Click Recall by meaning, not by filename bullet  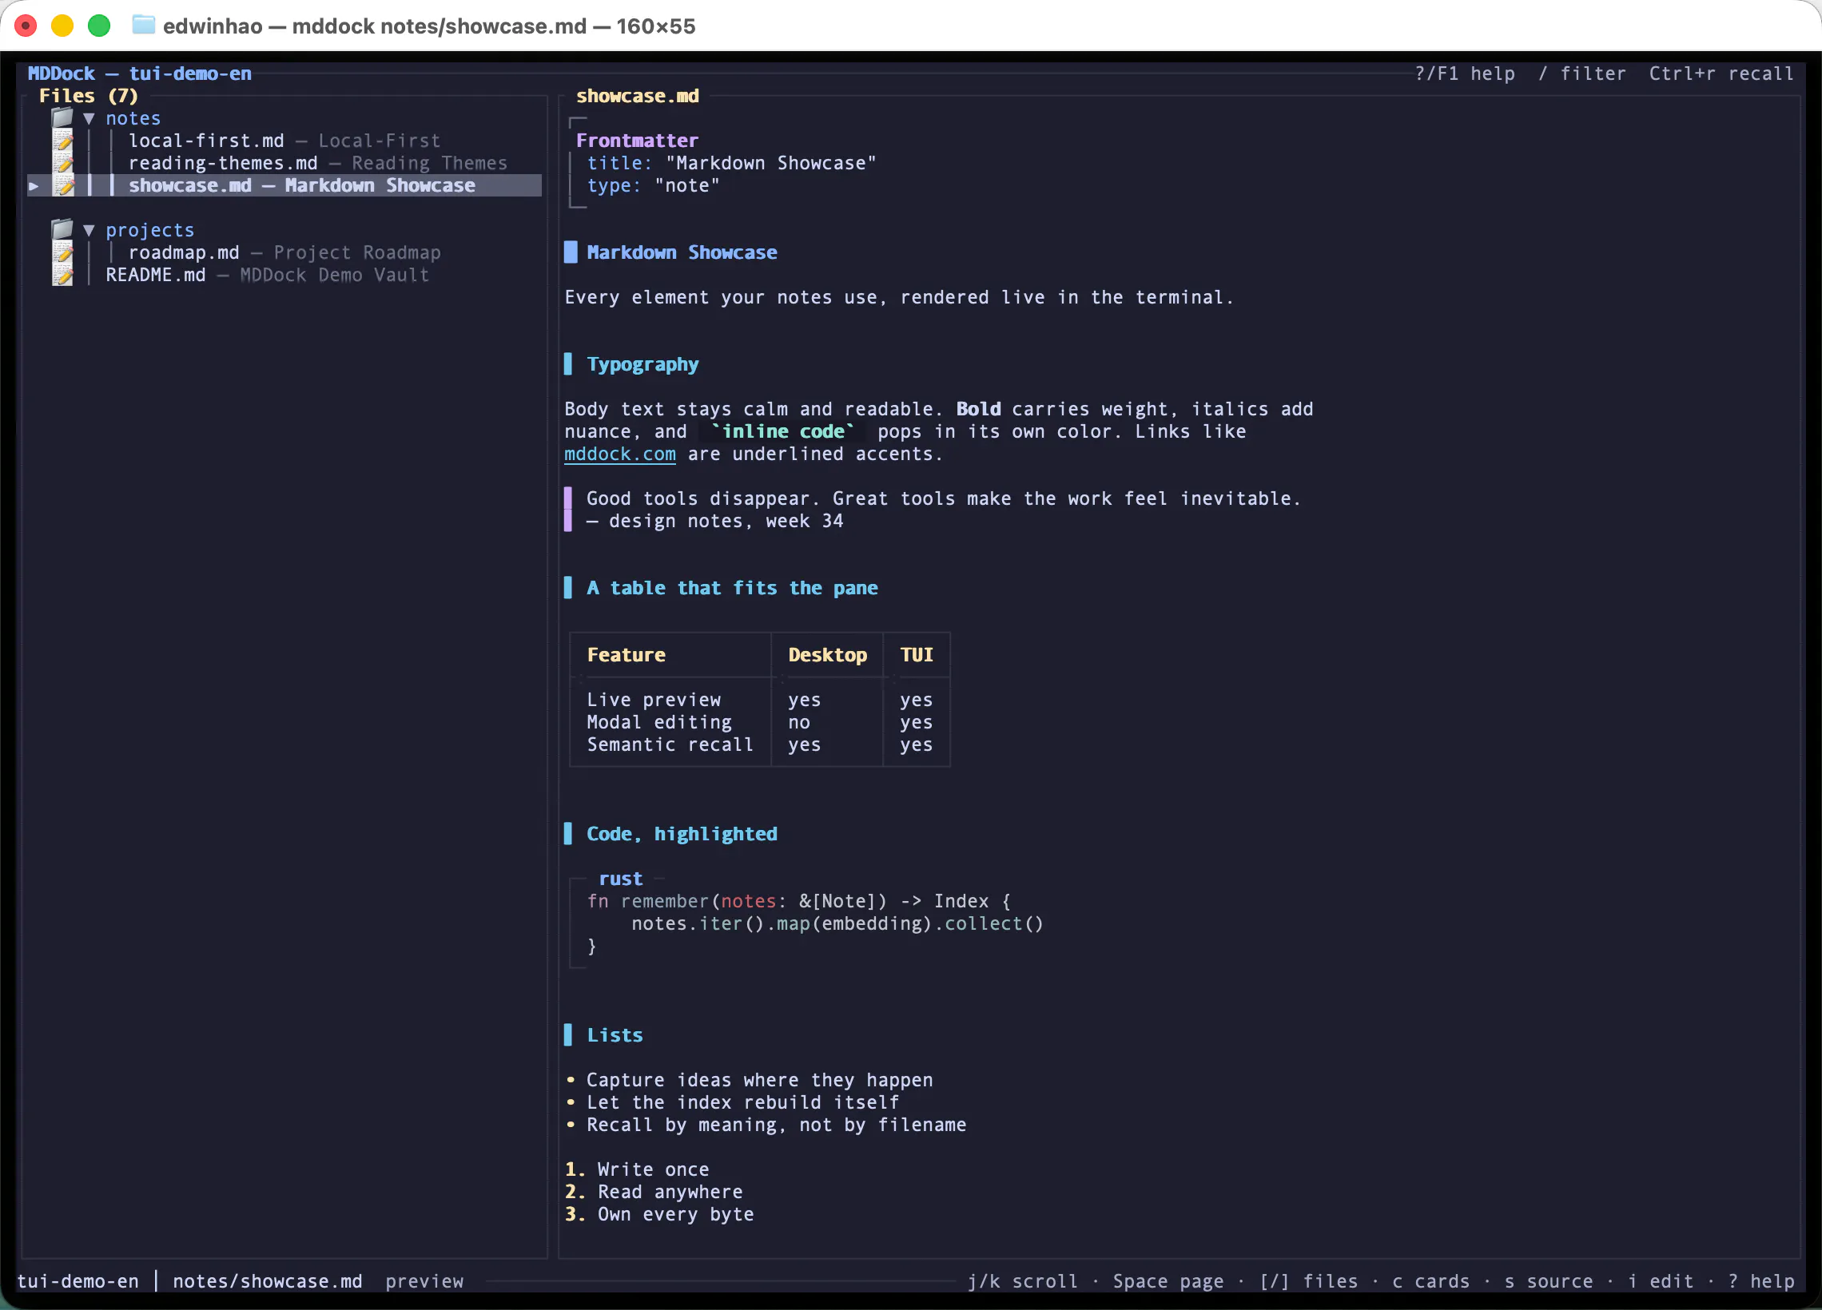click(x=766, y=1125)
